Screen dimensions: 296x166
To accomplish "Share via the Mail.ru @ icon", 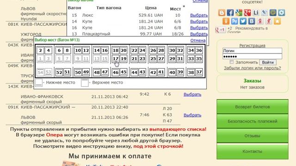I will [273, 12].
